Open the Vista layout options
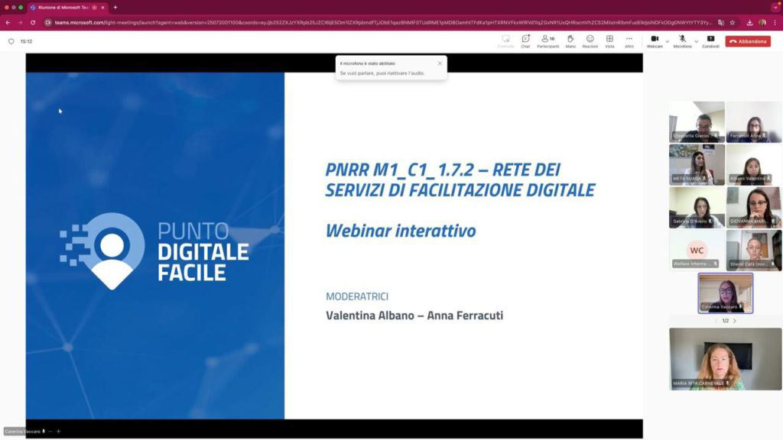Viewport: 783px width, 440px height. click(609, 40)
